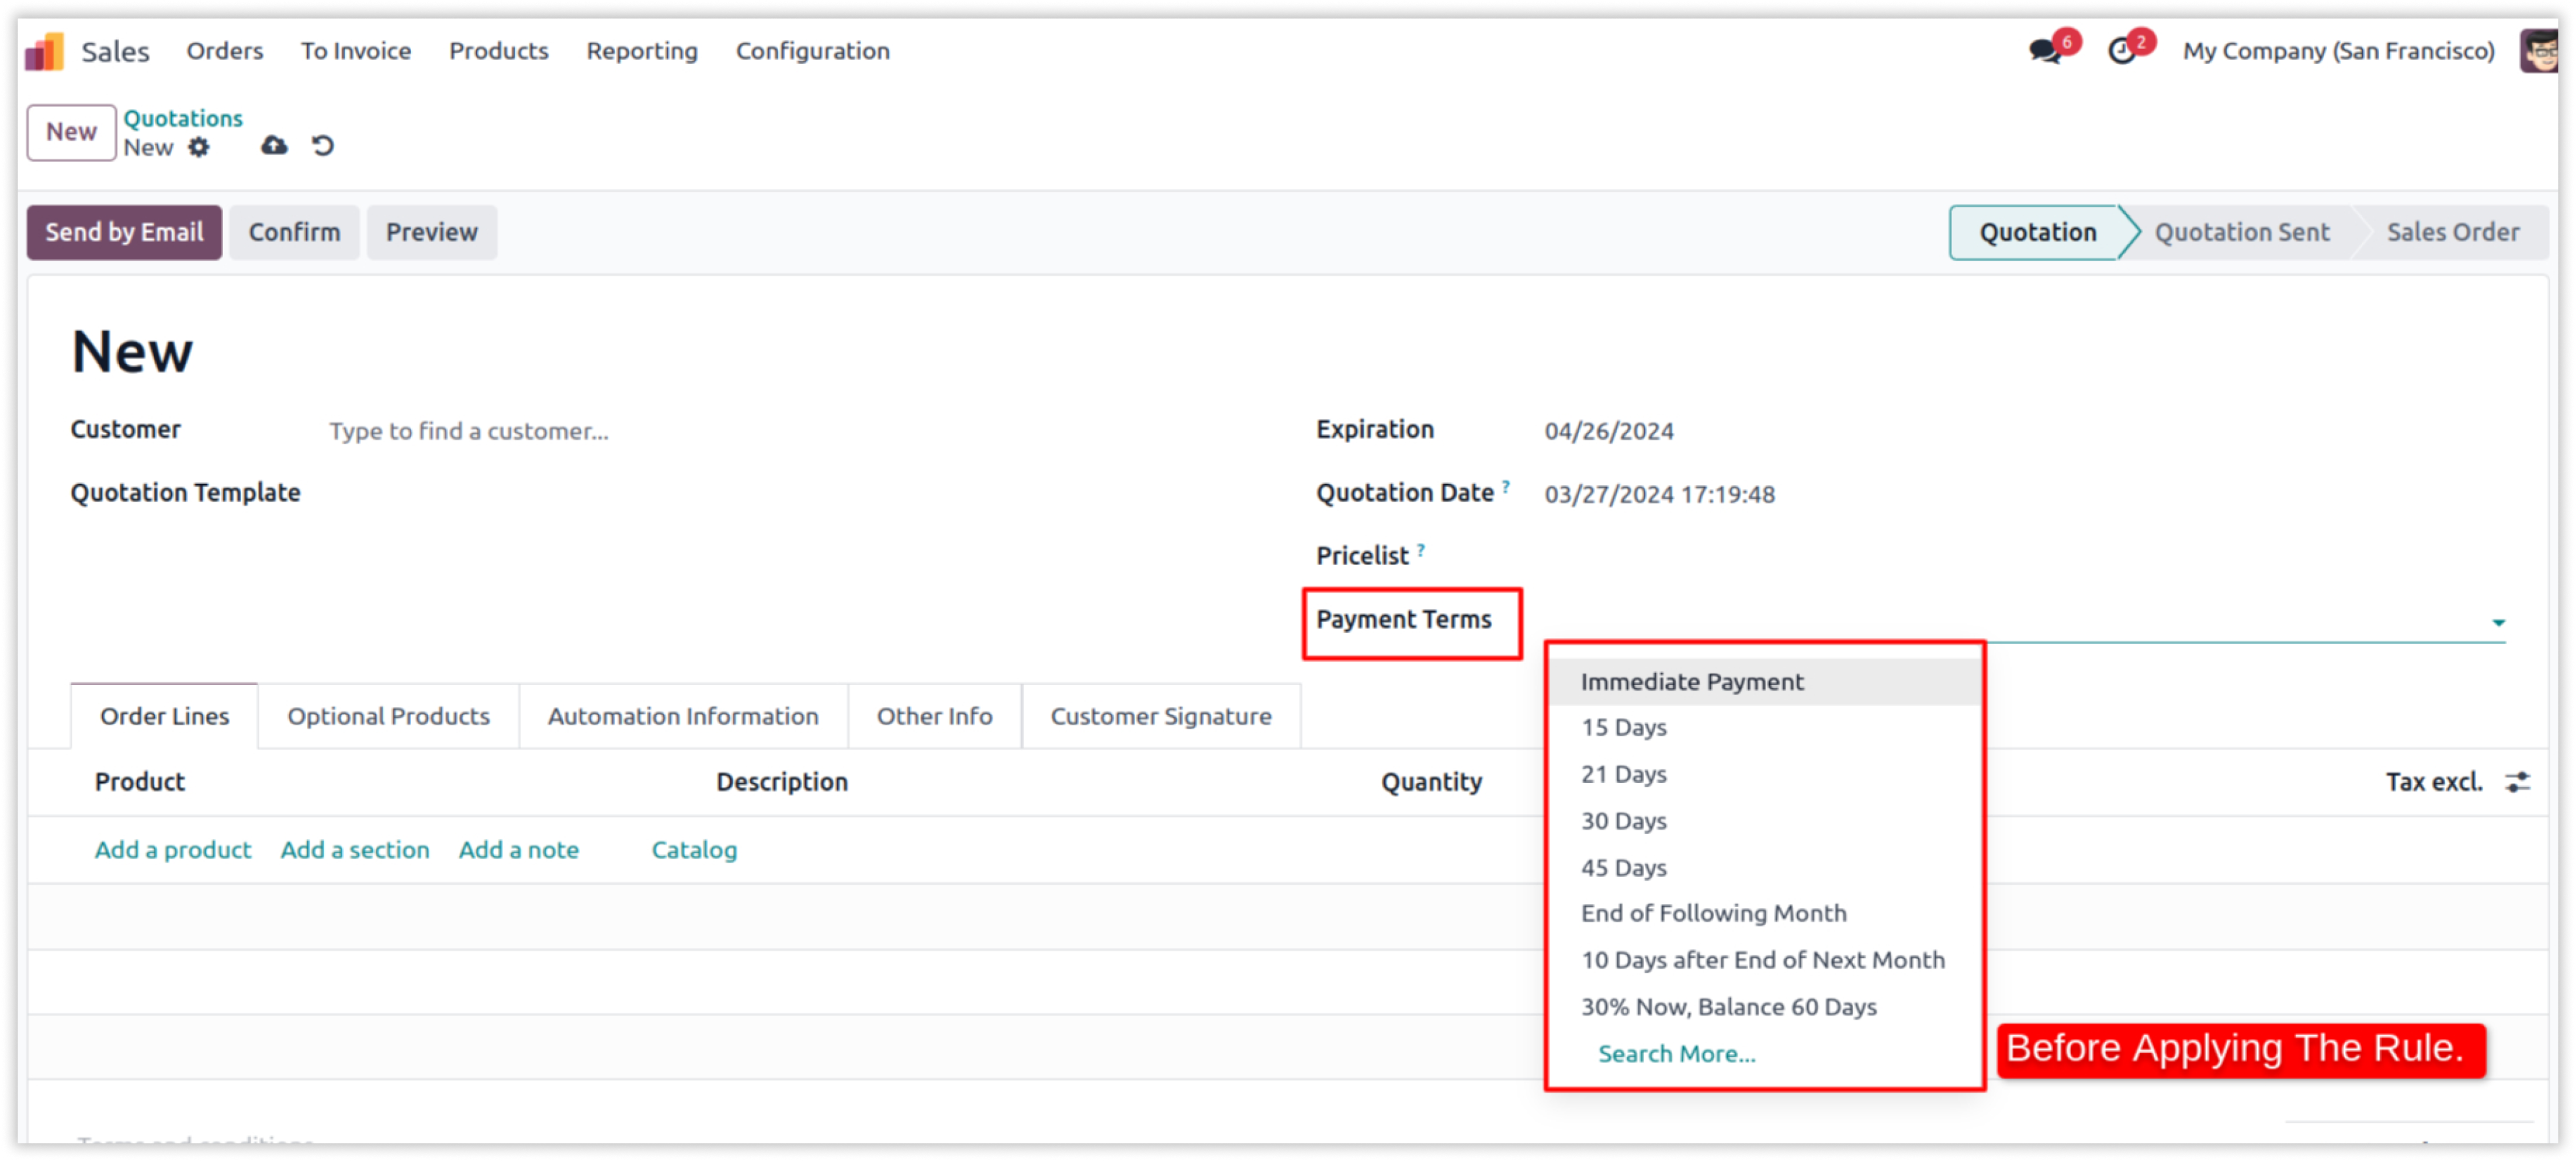Click the Quotation Date value field
The height and width of the screenshot is (1161, 2576).
2025,494
